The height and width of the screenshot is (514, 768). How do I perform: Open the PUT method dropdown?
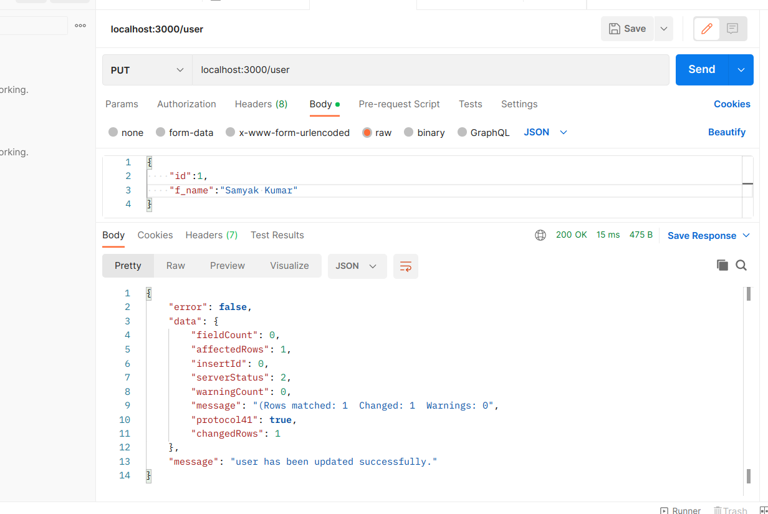[146, 70]
